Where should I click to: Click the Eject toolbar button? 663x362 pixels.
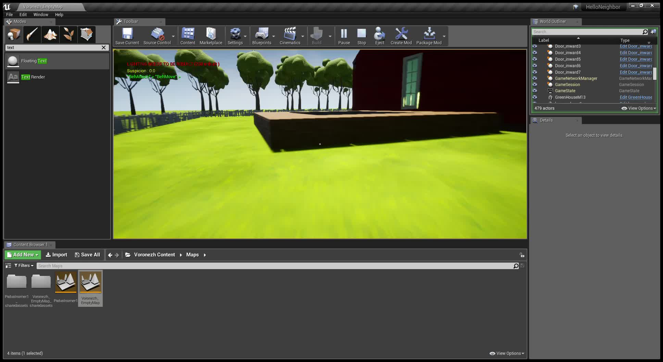click(x=379, y=36)
